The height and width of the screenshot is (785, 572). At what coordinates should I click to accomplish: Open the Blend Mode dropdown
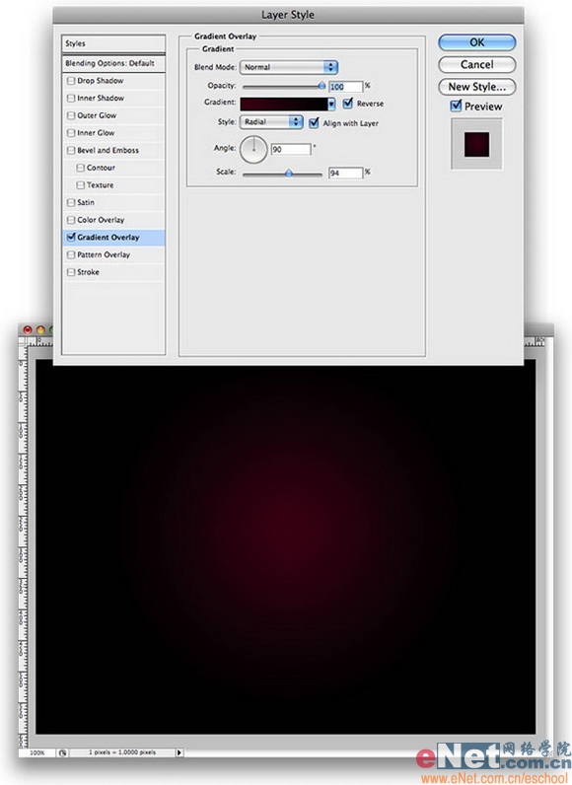(289, 67)
